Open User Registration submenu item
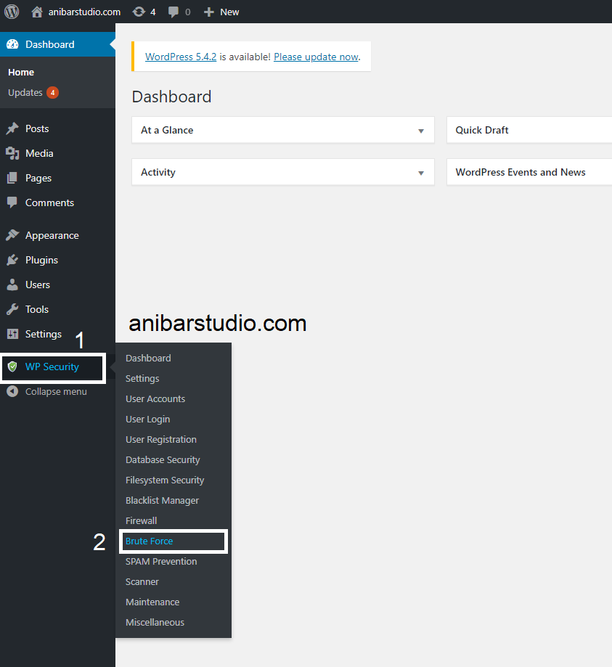Image resolution: width=612 pixels, height=667 pixels. (x=161, y=439)
